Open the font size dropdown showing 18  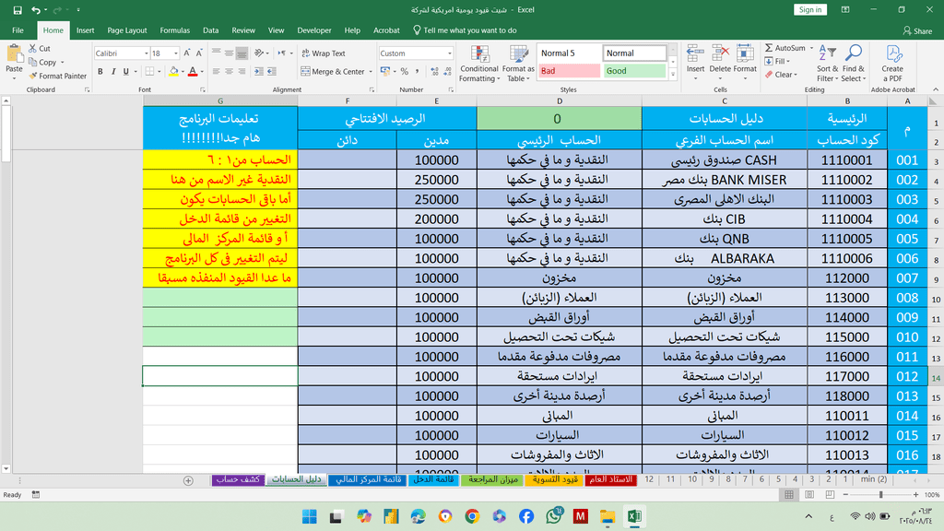[175, 53]
